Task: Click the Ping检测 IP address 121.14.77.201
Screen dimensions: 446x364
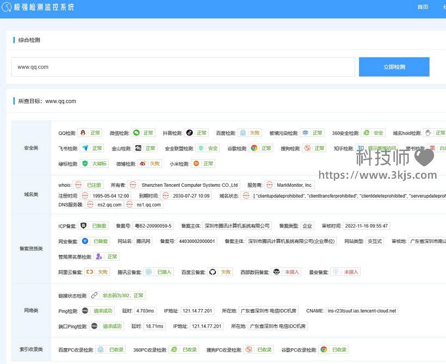Action: coord(197,311)
